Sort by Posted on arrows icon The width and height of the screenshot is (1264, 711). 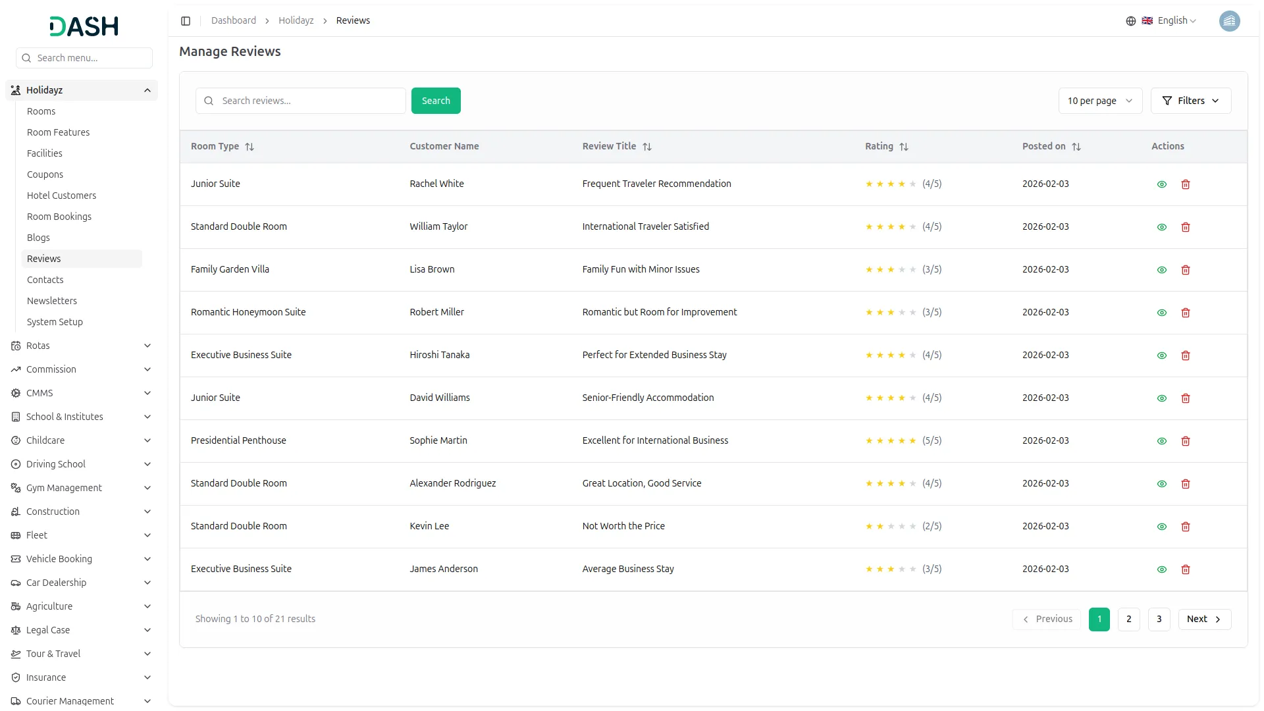(1076, 147)
